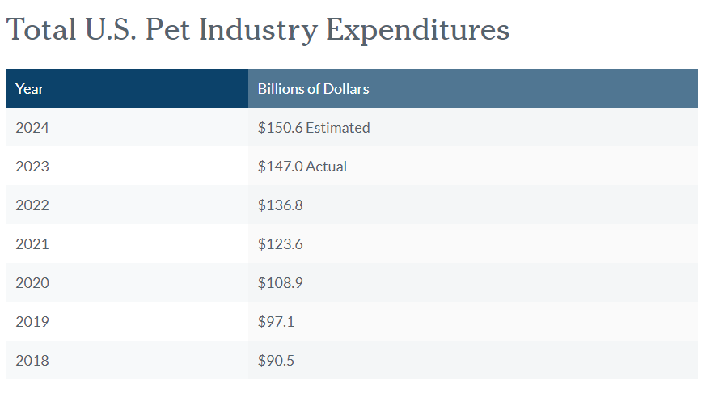
Task: Click the Billions of Dollars column header
Action: tap(314, 89)
